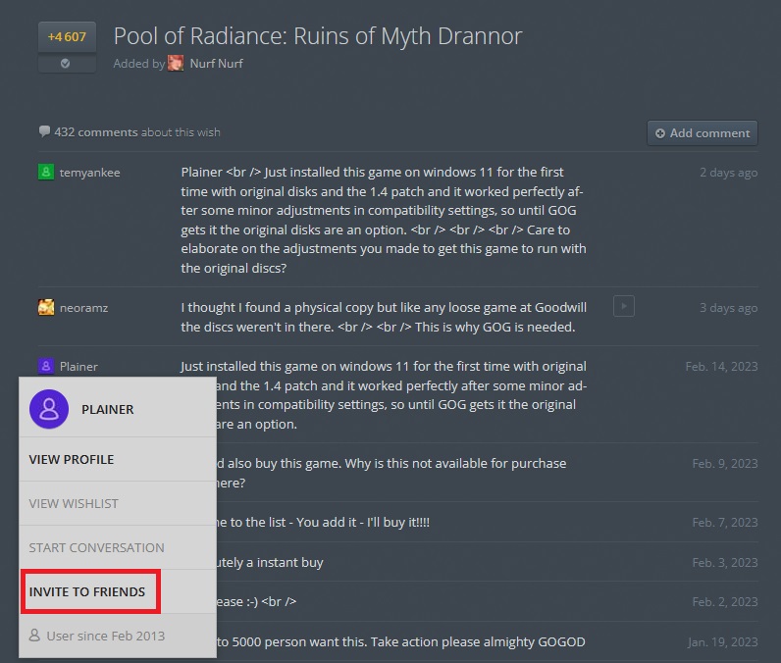
Task: Select View Profile in user popup
Action: click(x=118, y=459)
